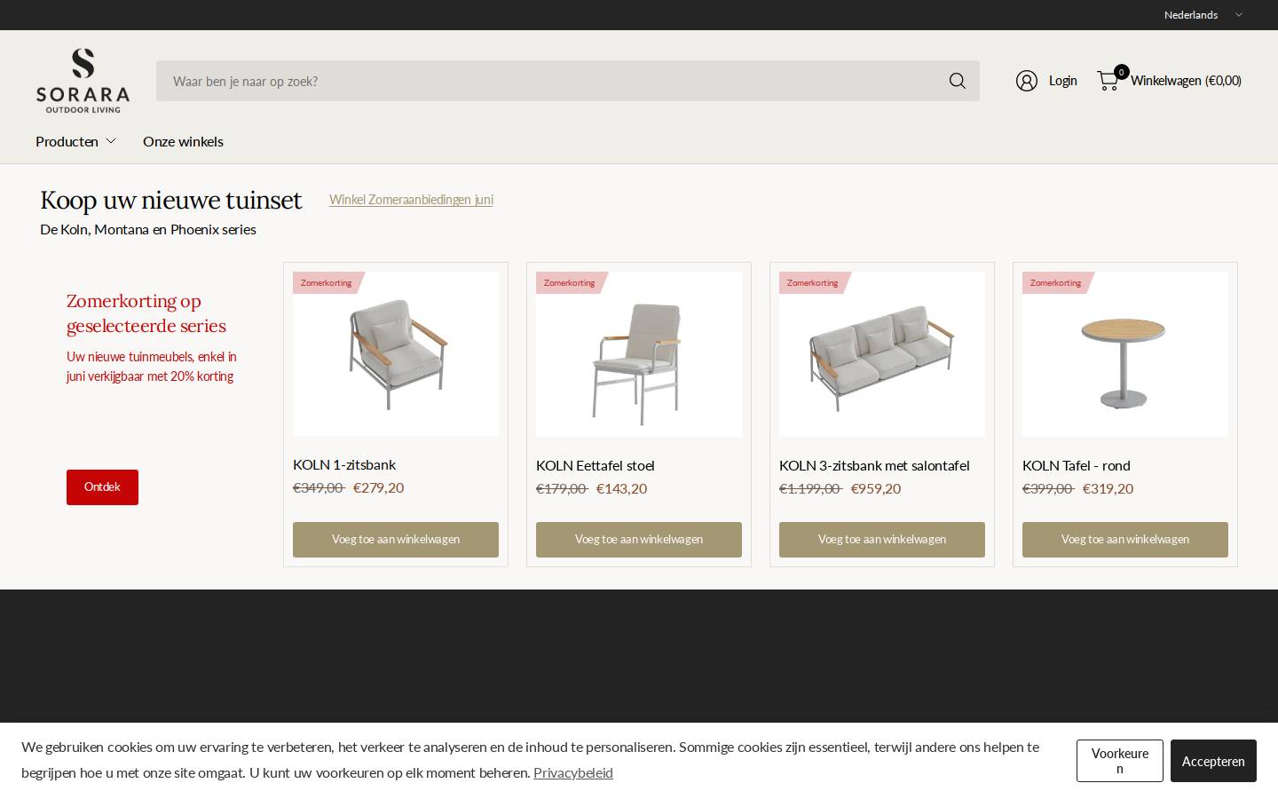This screenshot has width=1278, height=799.
Task: Click the KOLN 1-zitsbank title
Action: pyautogui.click(x=344, y=464)
